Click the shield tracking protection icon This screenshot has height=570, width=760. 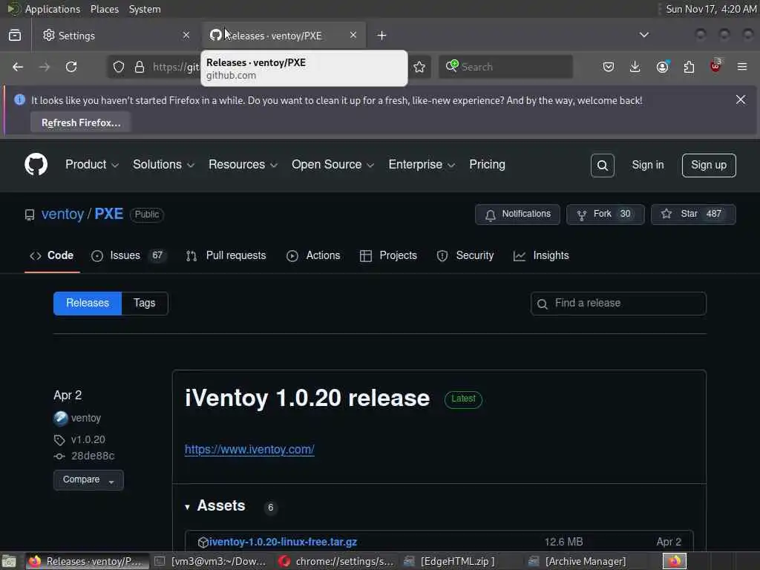point(118,67)
